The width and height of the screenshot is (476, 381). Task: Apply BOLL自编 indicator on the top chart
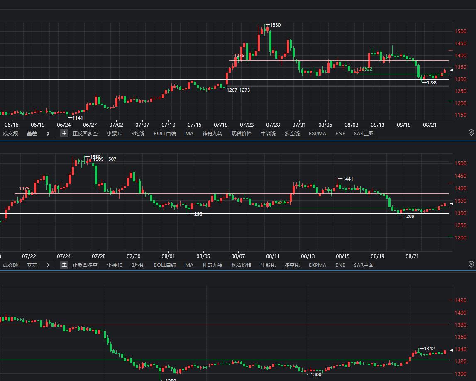click(x=165, y=134)
